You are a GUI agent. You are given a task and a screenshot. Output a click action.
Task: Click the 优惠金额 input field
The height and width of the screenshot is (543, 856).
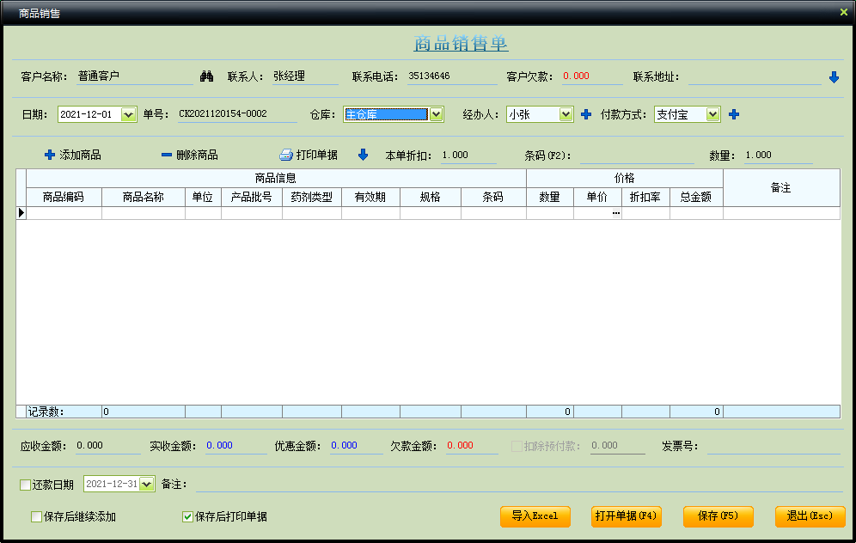point(356,446)
